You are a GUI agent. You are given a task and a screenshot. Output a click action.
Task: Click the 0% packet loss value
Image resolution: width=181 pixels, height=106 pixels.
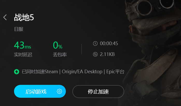click(58, 45)
